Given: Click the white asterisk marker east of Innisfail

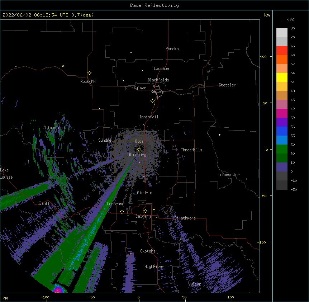Looking at the screenshot, I should pos(180,109).
